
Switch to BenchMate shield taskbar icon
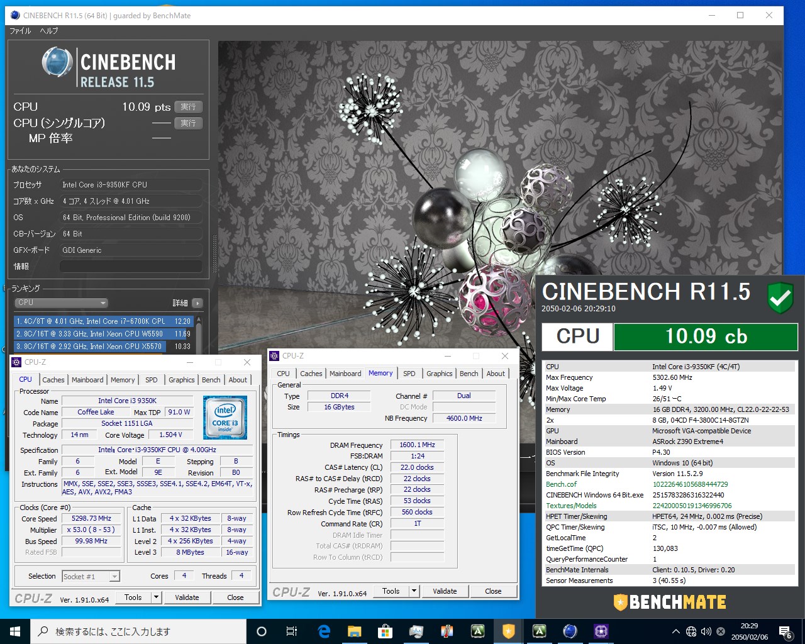pyautogui.click(x=508, y=631)
